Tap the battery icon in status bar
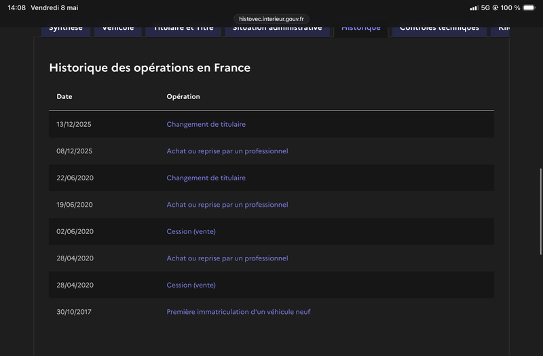The height and width of the screenshot is (356, 543). click(x=529, y=7)
